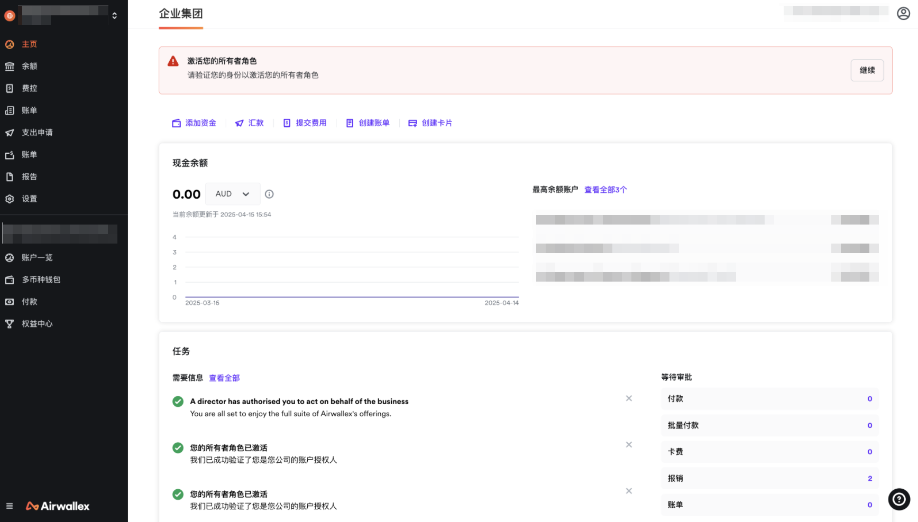Click green checkmark beside director authorised task
Image resolution: width=918 pixels, height=522 pixels.
[178, 402]
